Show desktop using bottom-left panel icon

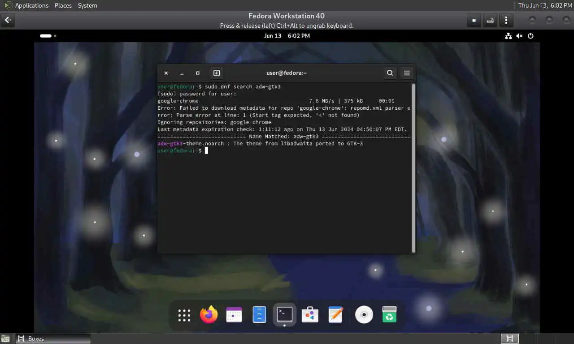coord(5,339)
